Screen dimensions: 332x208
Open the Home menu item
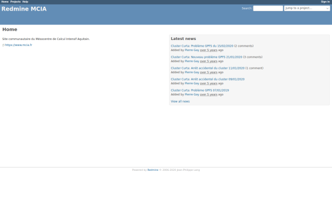pyautogui.click(x=5, y=2)
